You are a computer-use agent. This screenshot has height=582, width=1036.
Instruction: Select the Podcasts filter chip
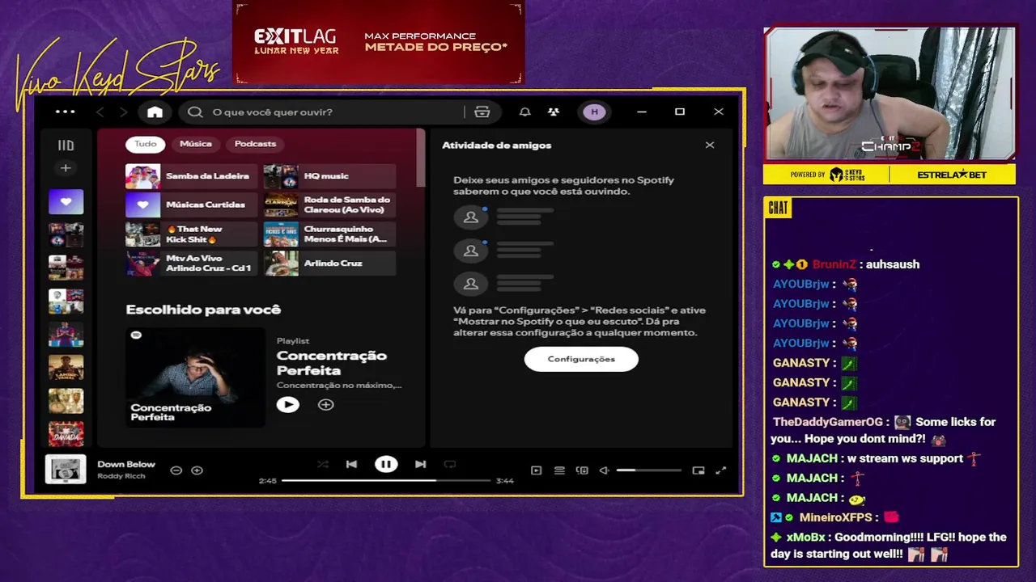[255, 144]
